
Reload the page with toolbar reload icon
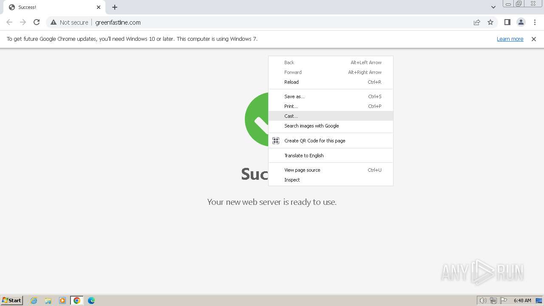(37, 22)
